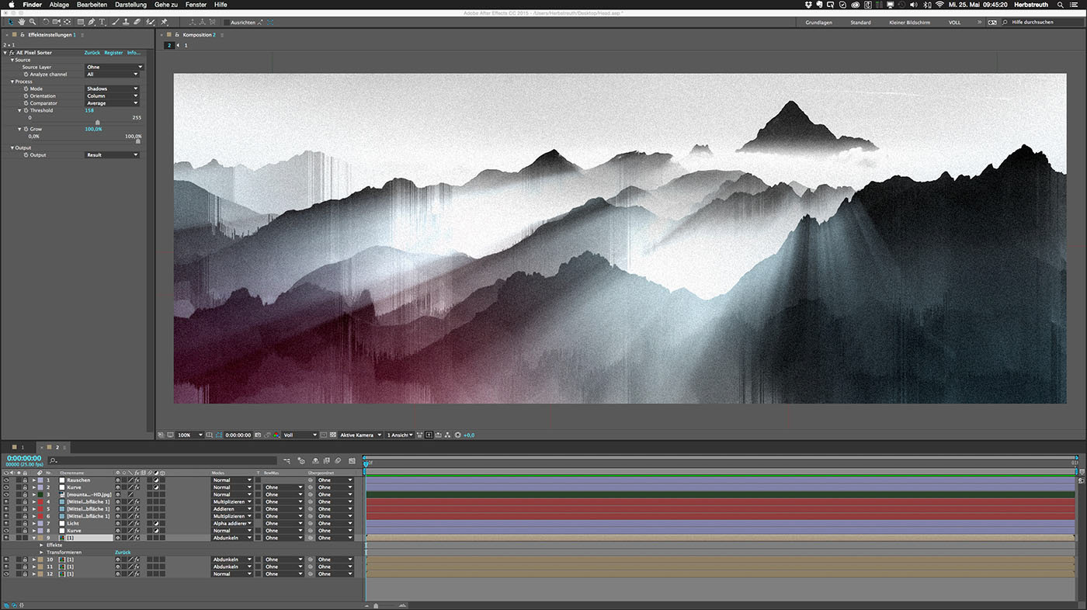This screenshot has width=1087, height=610.
Task: Open the Aktive Kamera view dropdown
Action: tap(361, 435)
